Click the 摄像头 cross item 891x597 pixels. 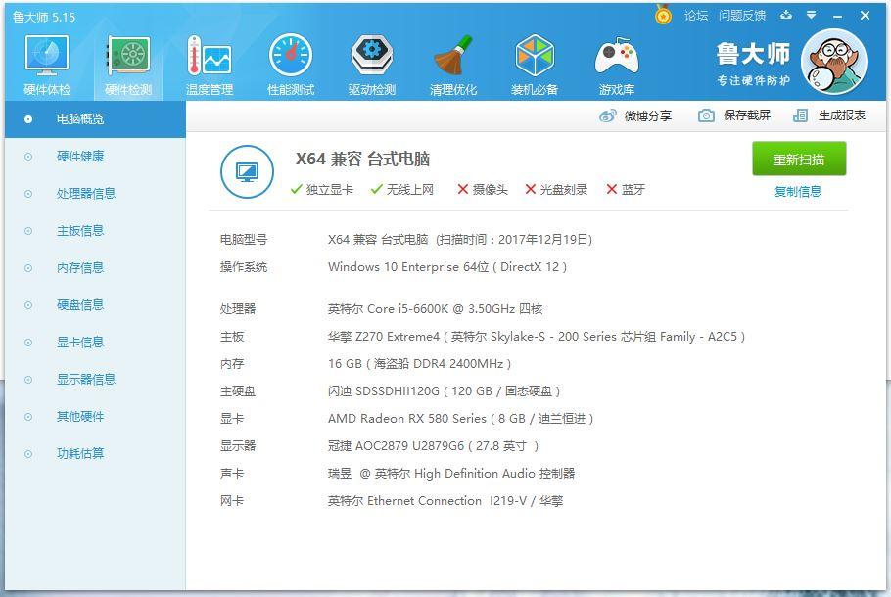pos(483,189)
